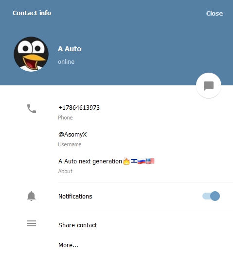Click the fire emoji in About
Screen dimensions: 233x258
tap(126, 161)
